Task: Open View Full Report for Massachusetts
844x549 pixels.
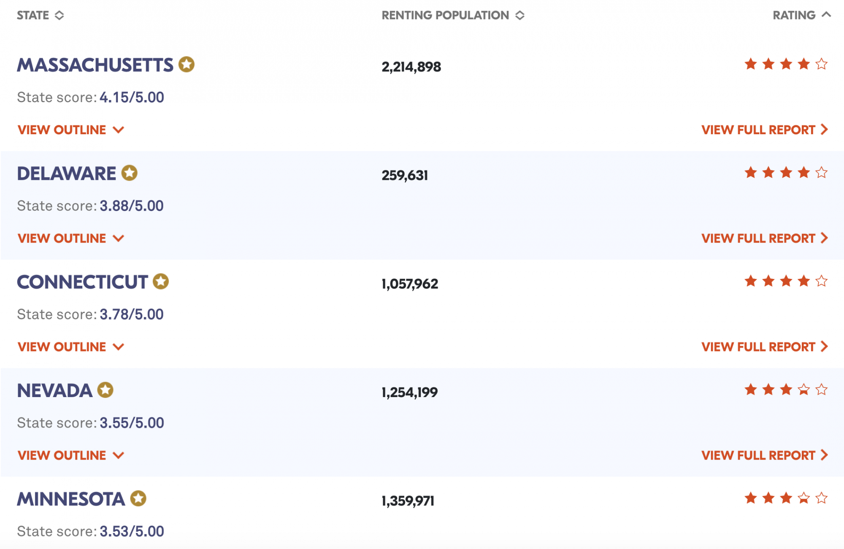Action: (x=765, y=130)
